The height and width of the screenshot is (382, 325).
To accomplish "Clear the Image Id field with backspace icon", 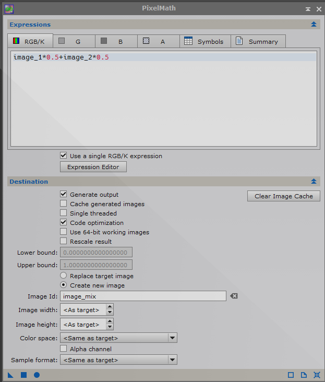I will tap(234, 296).
